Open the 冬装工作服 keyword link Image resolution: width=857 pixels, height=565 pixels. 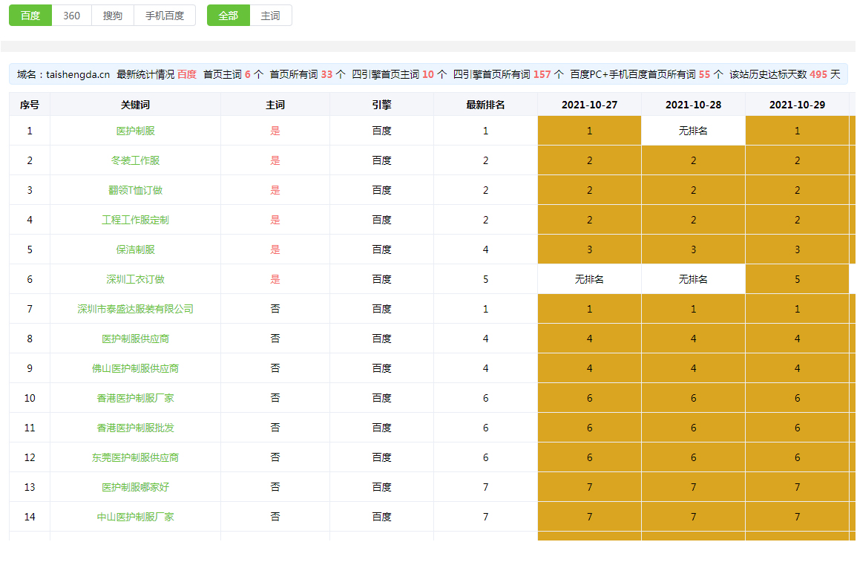[x=135, y=160]
